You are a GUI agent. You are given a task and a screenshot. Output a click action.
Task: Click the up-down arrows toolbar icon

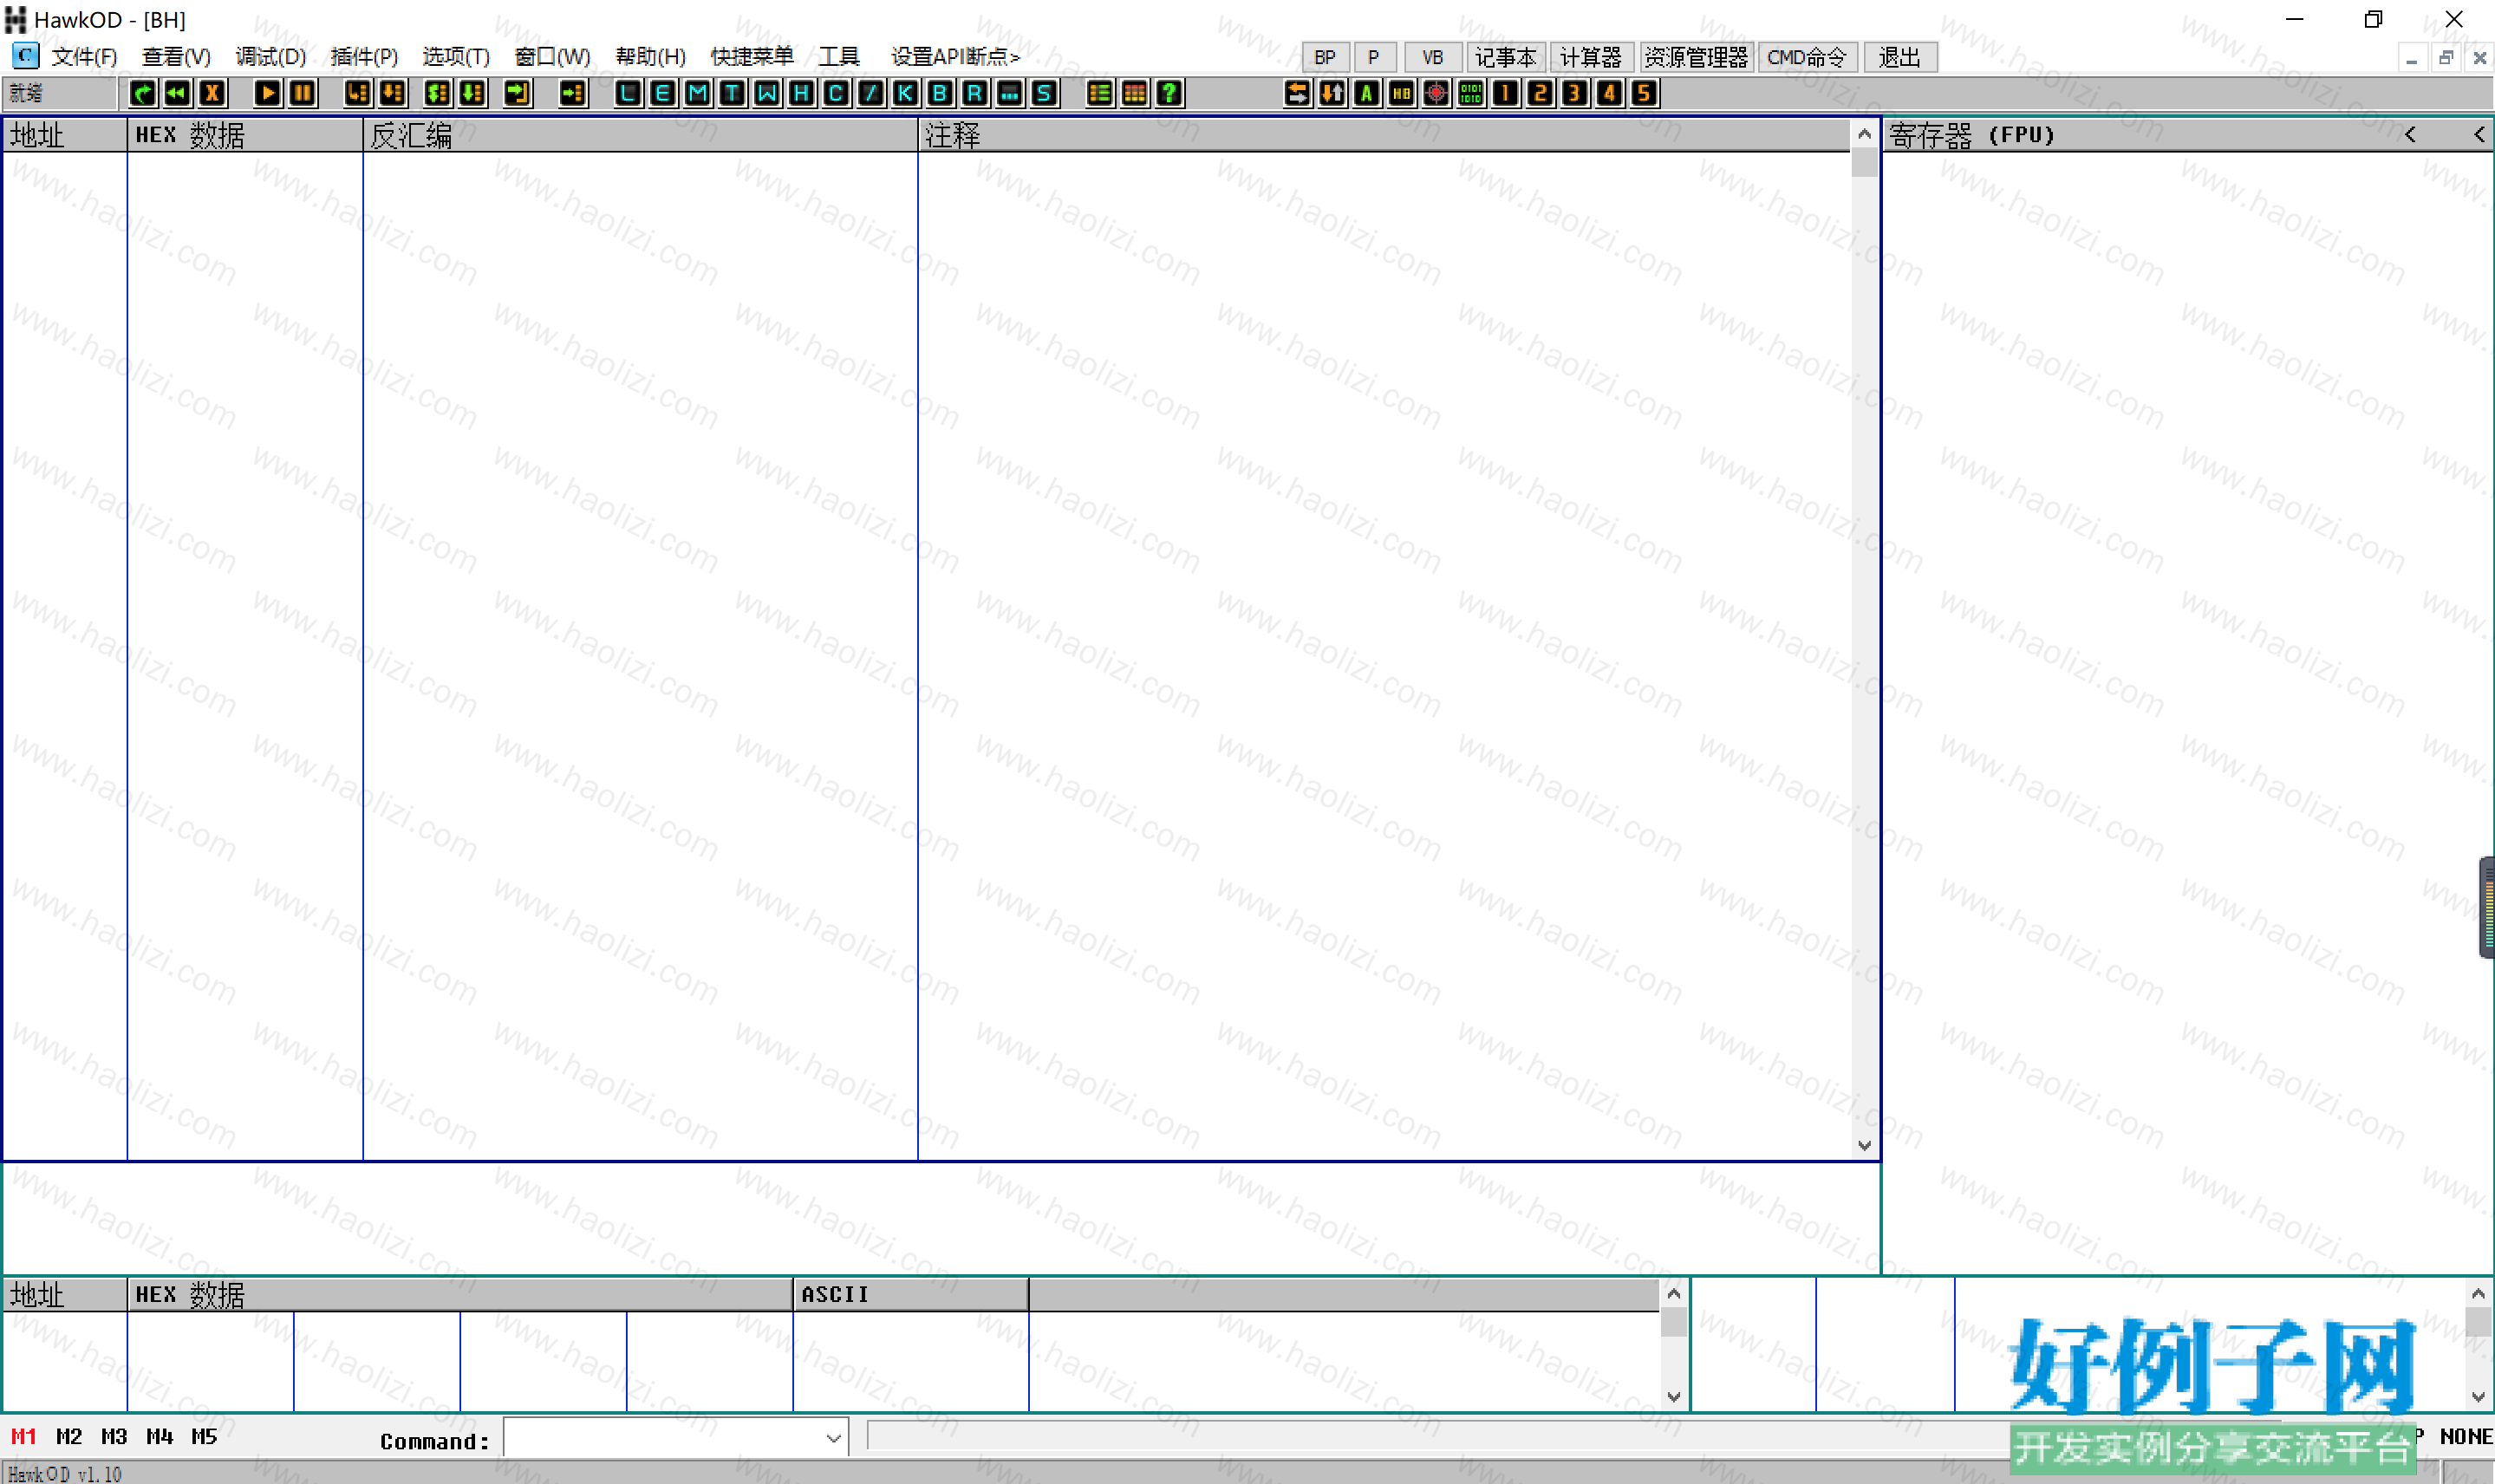[1333, 94]
